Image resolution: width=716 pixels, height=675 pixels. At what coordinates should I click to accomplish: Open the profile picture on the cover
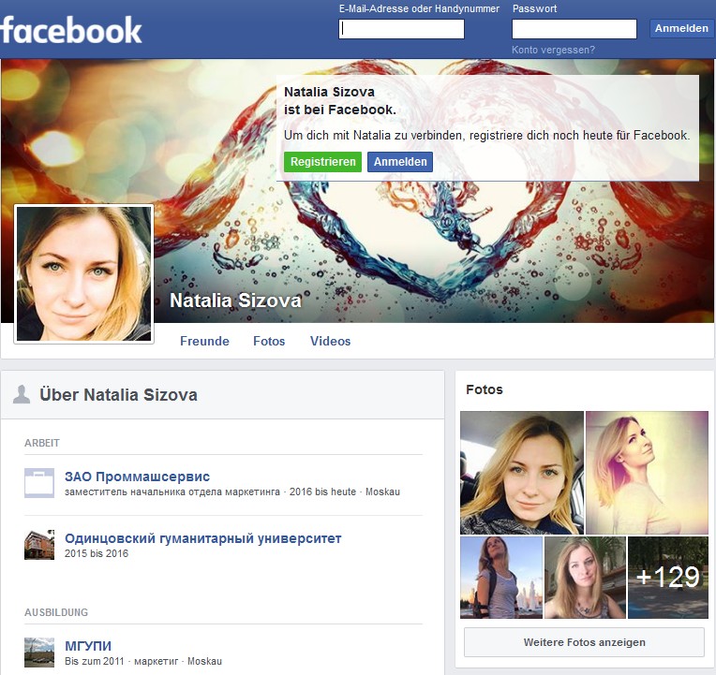coord(84,274)
